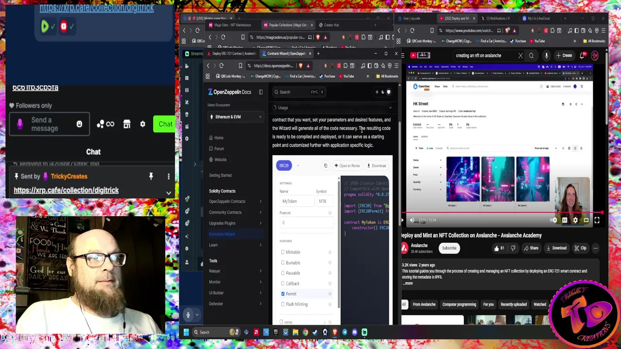The width and height of the screenshot is (621, 349).
Task: Click the wizard Download button
Action: click(376, 166)
